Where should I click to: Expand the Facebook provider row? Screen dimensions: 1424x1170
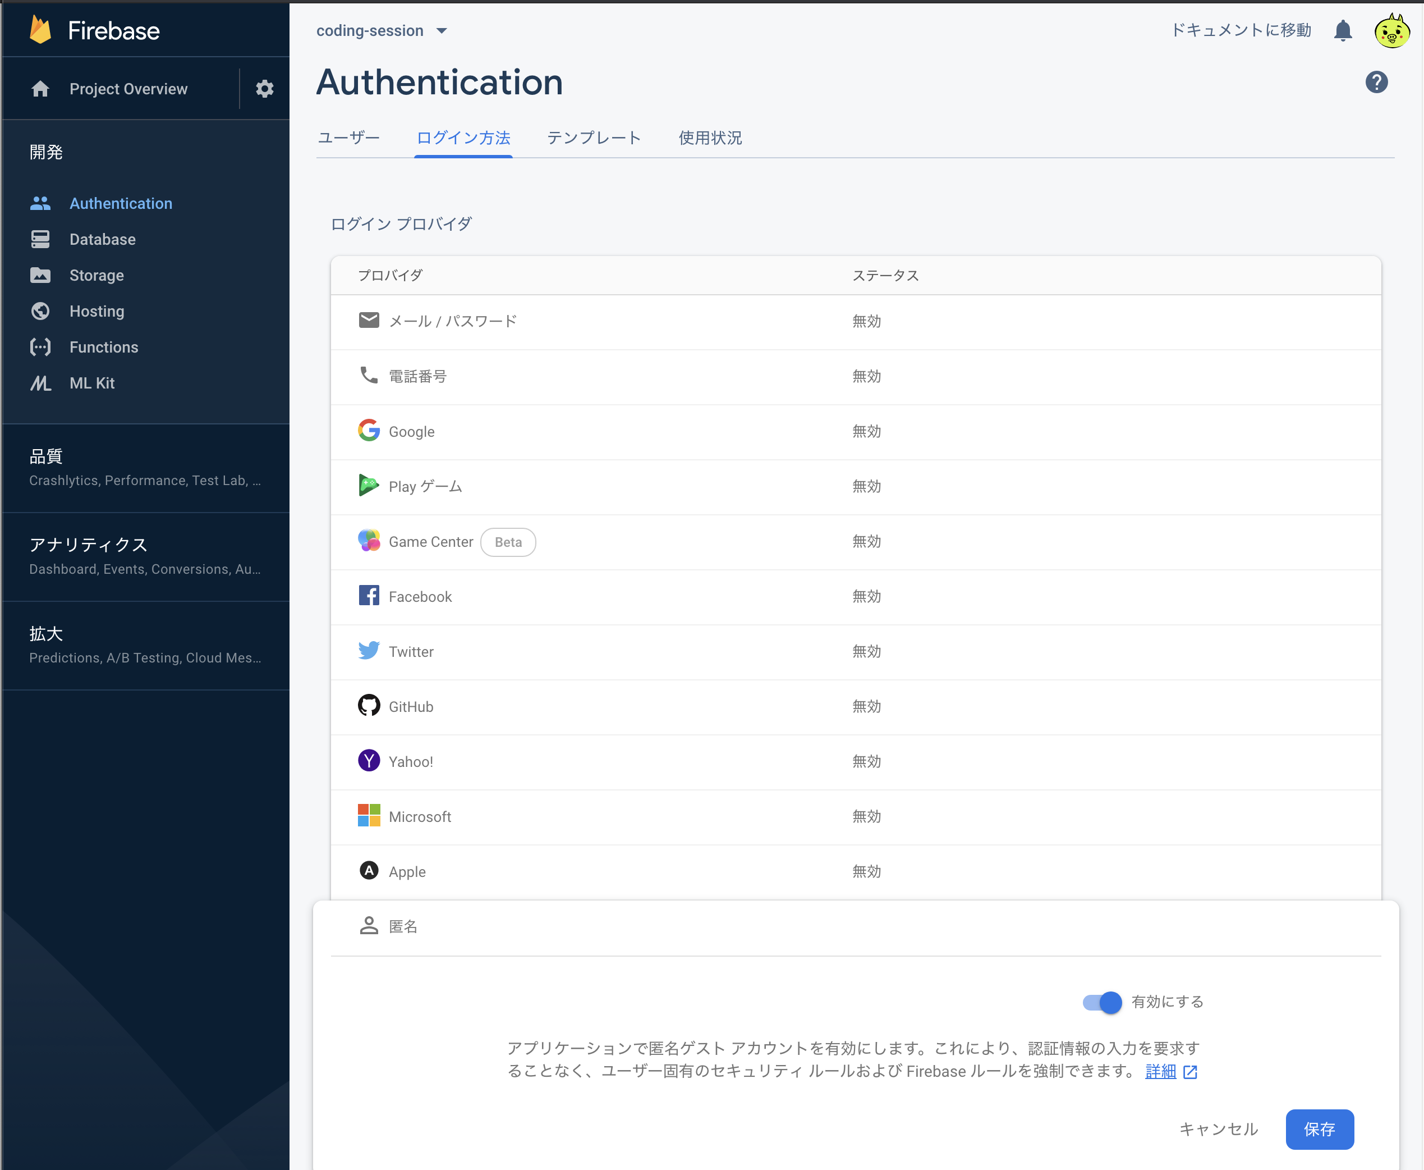click(x=856, y=597)
